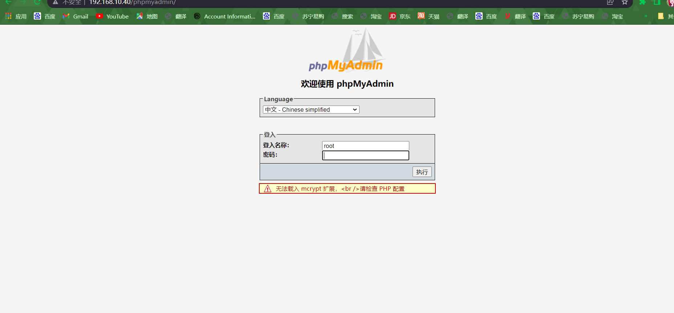Open the 天猫 Tmall bookmark
The height and width of the screenshot is (313, 674).
pyautogui.click(x=429, y=16)
